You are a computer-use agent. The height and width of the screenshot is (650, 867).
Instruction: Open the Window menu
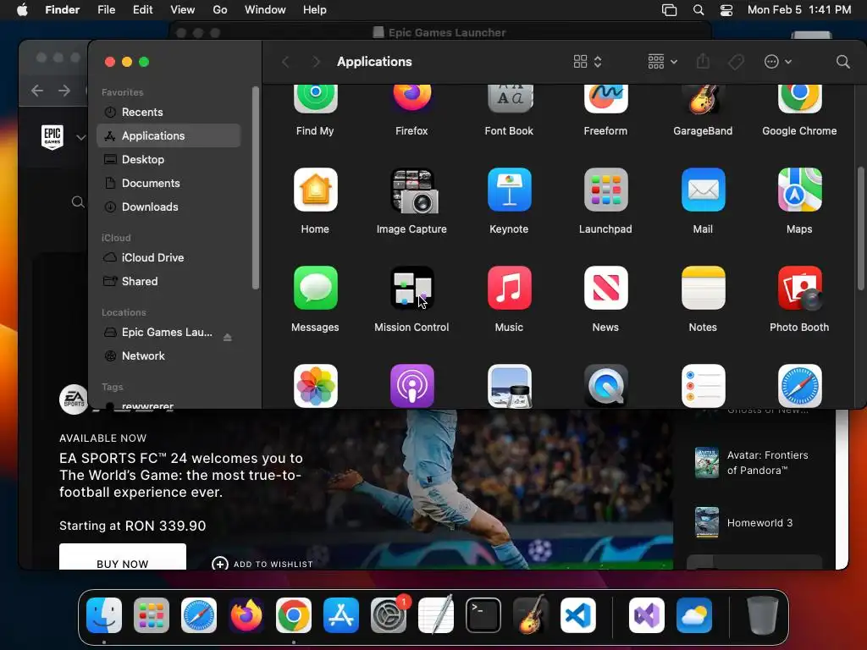[265, 10]
